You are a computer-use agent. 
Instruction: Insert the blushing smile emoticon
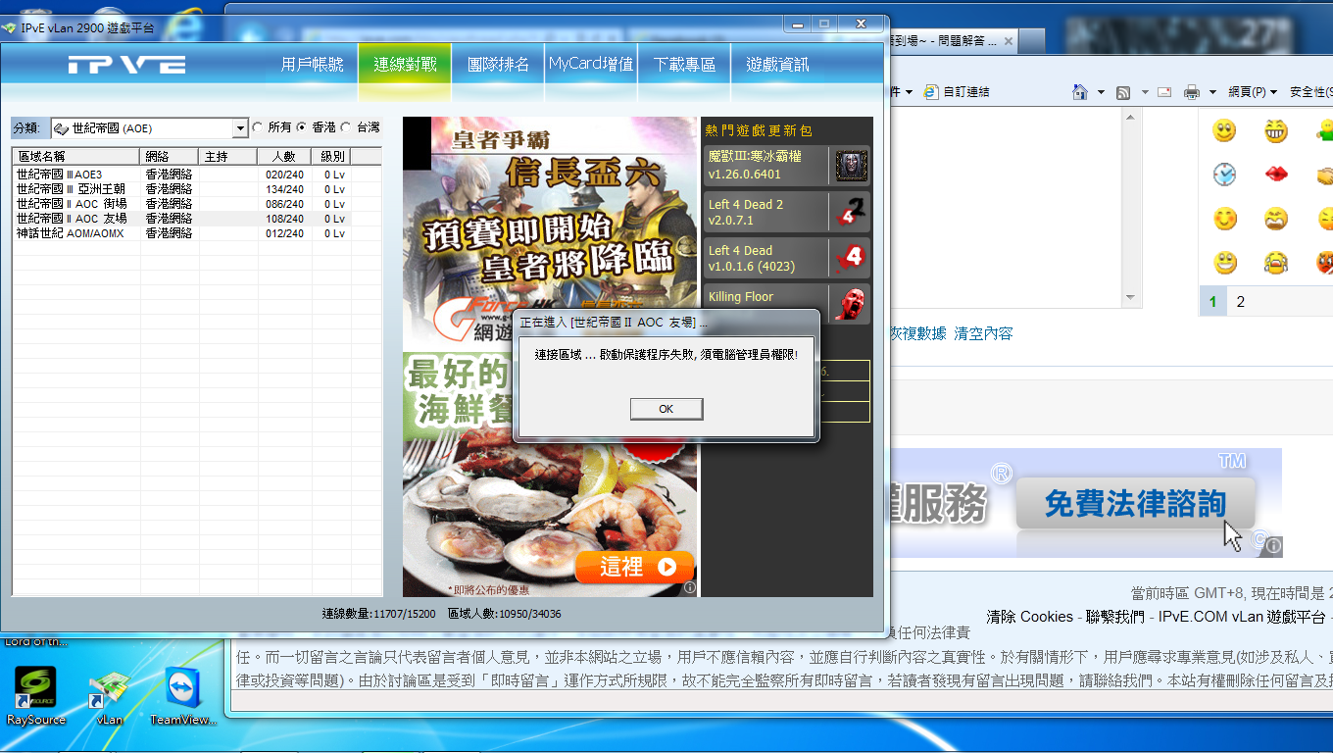point(1224,218)
